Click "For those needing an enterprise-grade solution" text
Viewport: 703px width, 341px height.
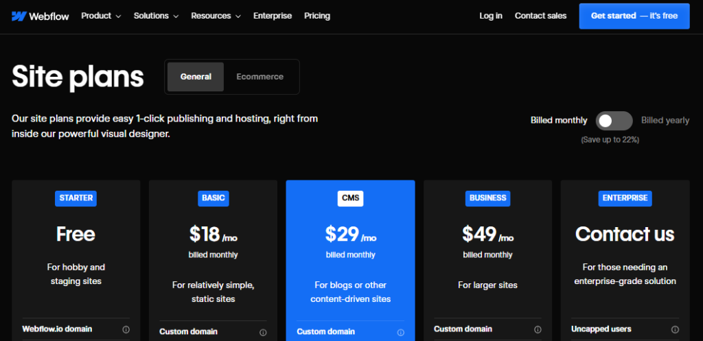pyautogui.click(x=625, y=274)
